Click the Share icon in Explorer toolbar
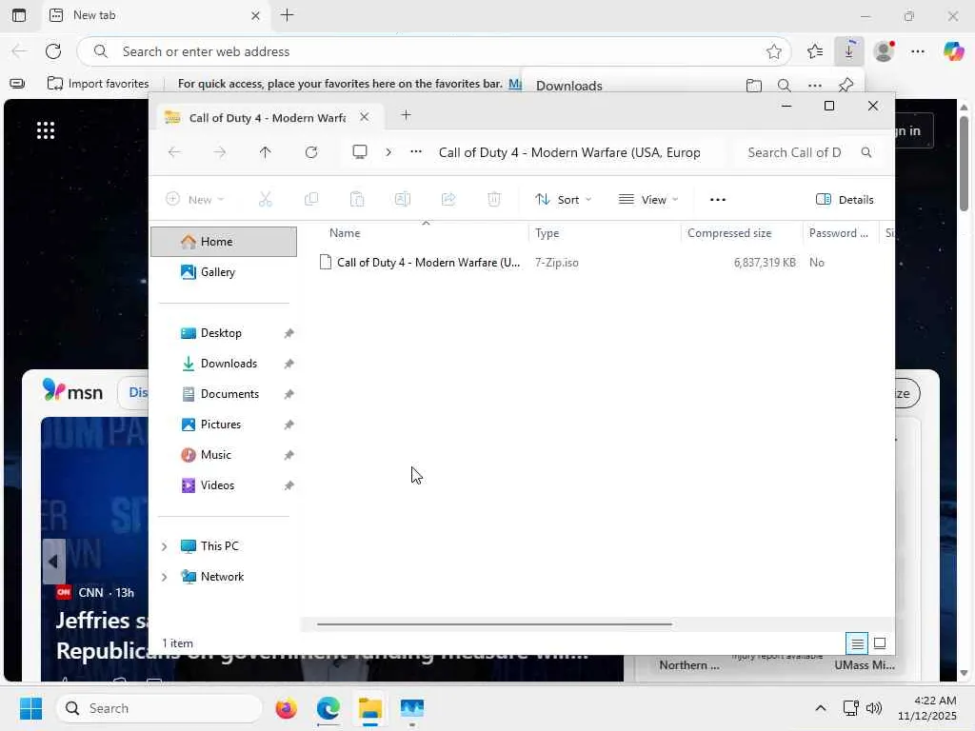The height and width of the screenshot is (731, 975). 448,200
